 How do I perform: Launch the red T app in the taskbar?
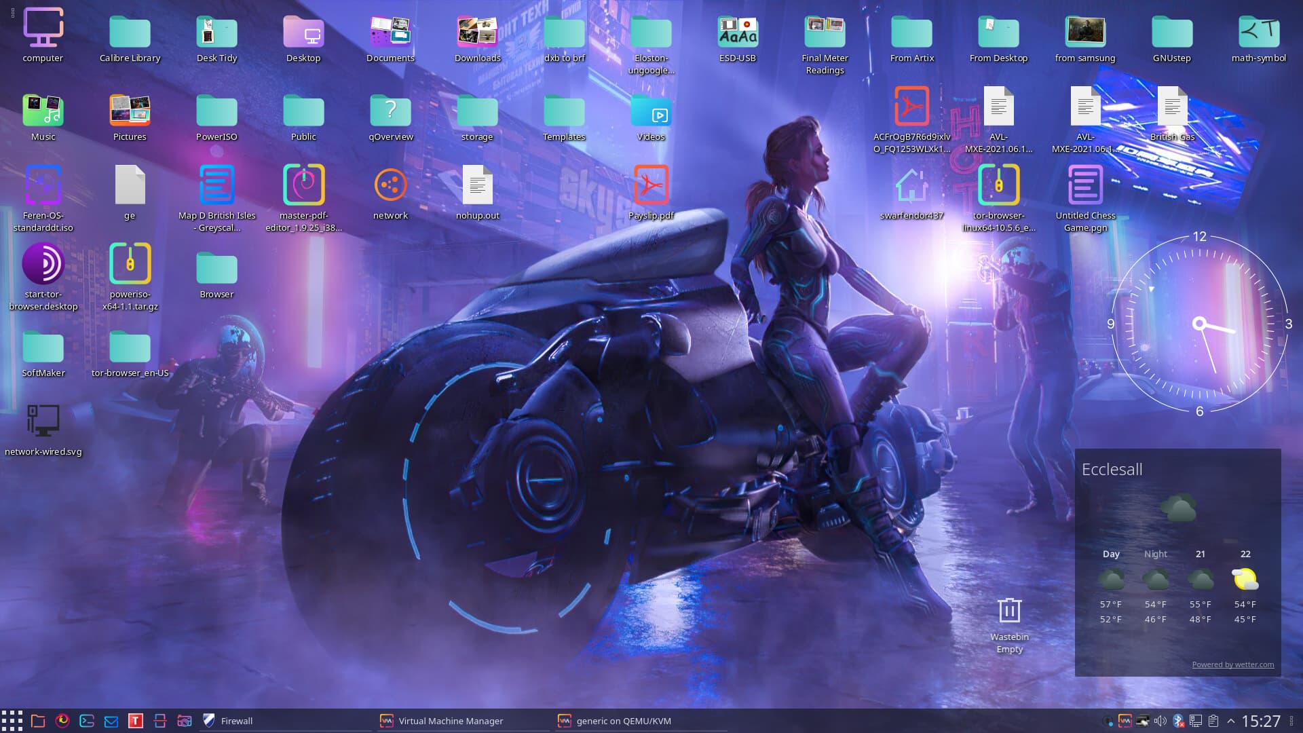[x=136, y=721]
